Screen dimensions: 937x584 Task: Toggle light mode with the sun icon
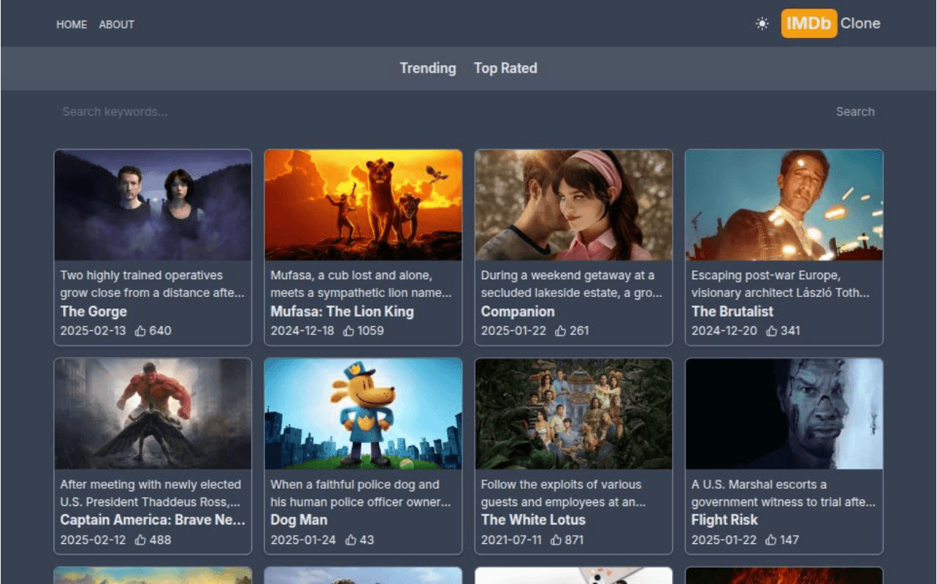(x=761, y=24)
